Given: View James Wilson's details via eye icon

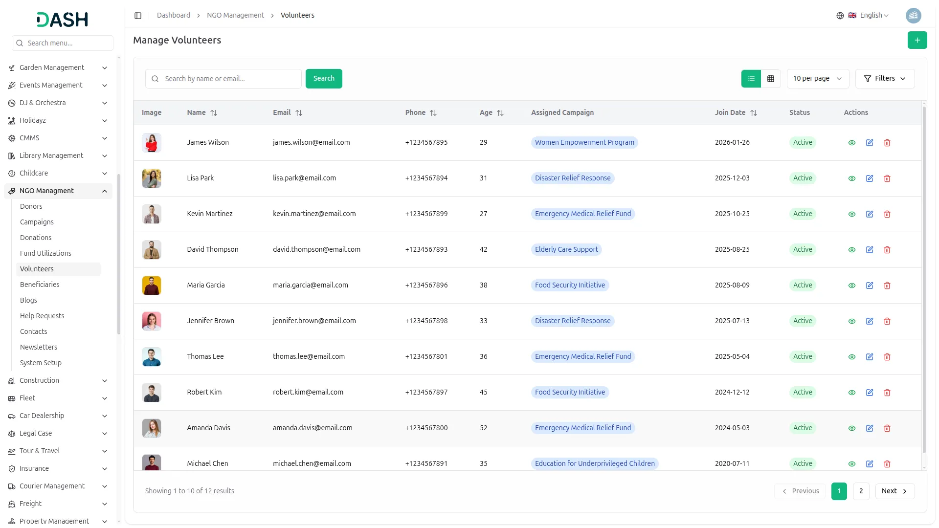Looking at the screenshot, I should pyautogui.click(x=851, y=143).
